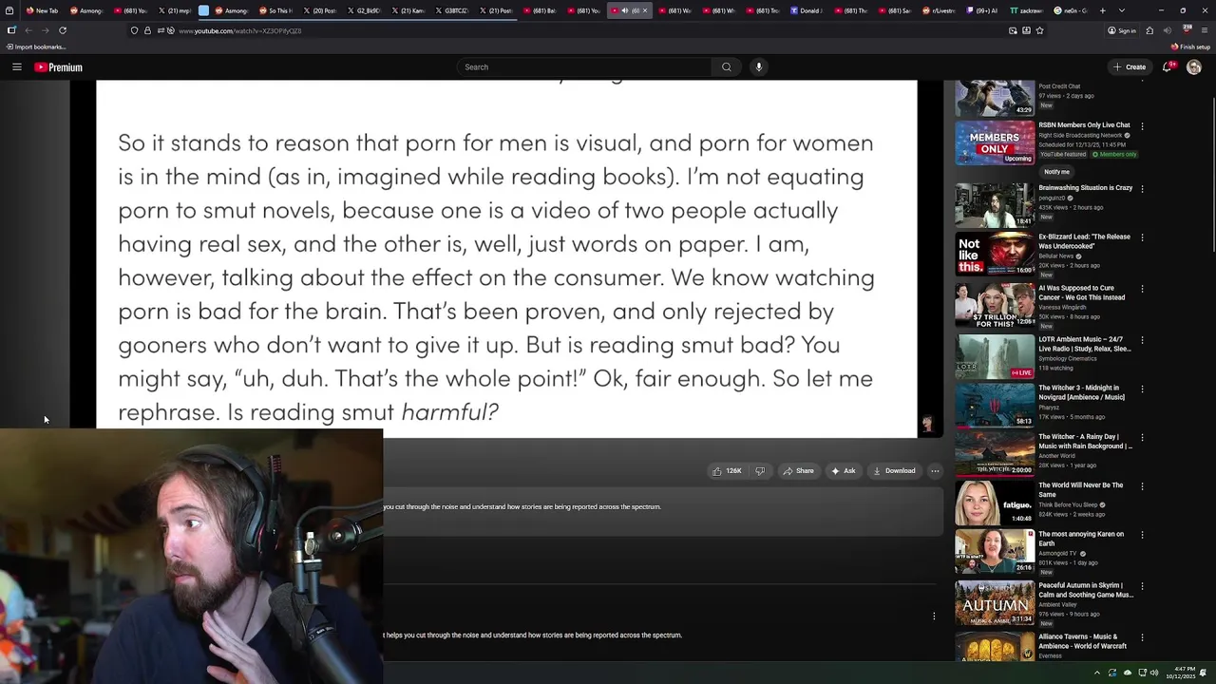Open options for The Witcher 3 Midnight in Novigrad
The image size is (1216, 684).
coord(1142,389)
